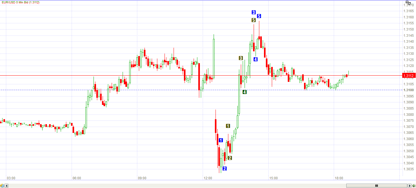The width and height of the screenshot is (416, 188).
Task: Click the 1.3150 price axis label
Action: tap(409, 29)
